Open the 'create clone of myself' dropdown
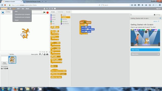162x91 pixels. (x=65, y=74)
